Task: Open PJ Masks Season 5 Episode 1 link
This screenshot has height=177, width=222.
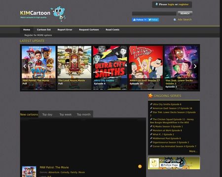Action: [x=168, y=126]
